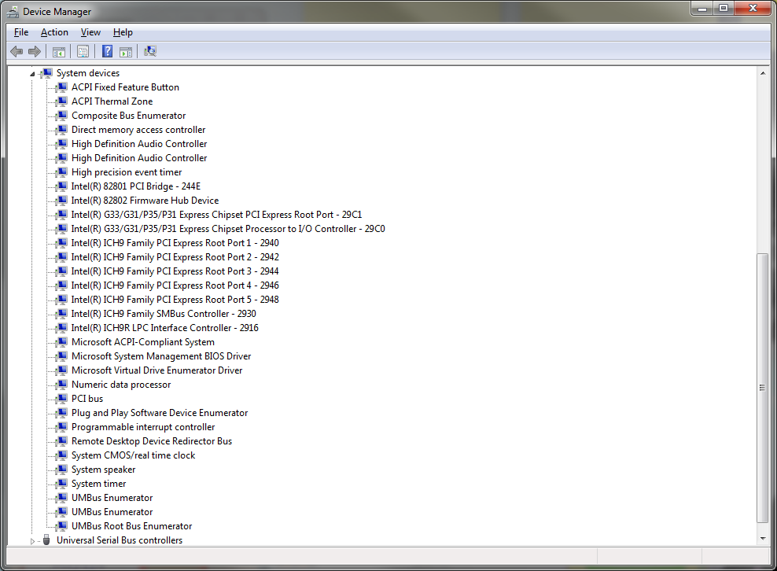Select Processor to I/O Controller - 29C0 entry
This screenshot has height=571, width=777.
(228, 229)
